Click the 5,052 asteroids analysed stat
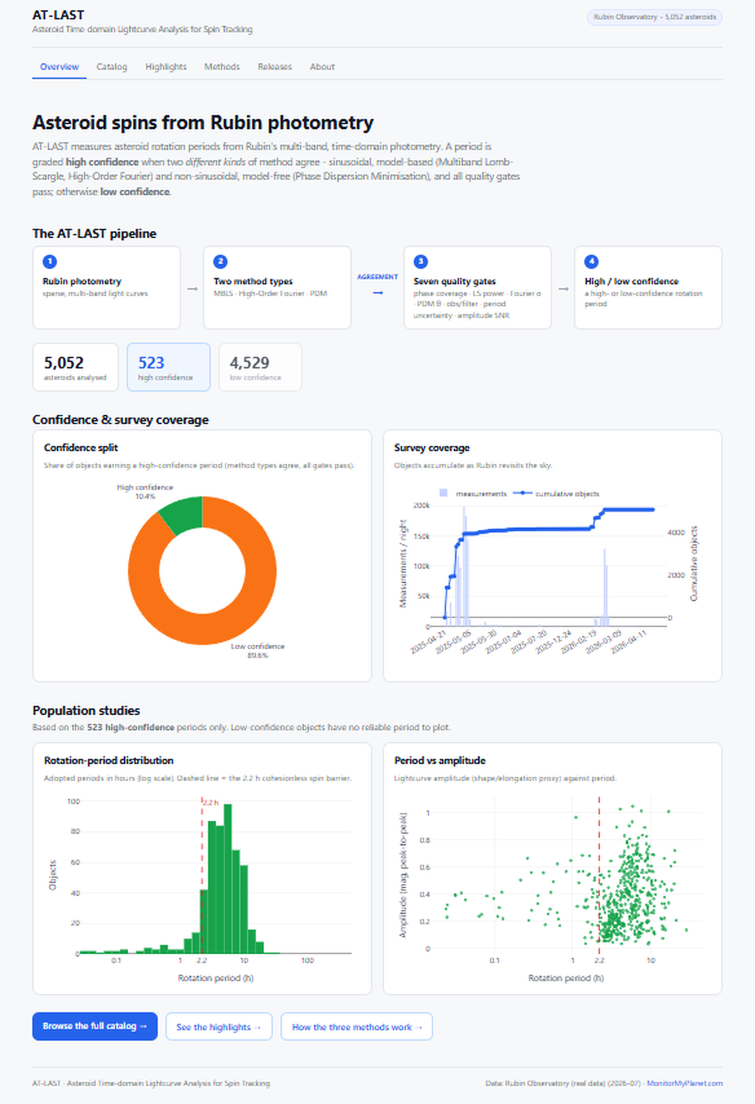The height and width of the screenshot is (1104, 755). click(x=76, y=367)
